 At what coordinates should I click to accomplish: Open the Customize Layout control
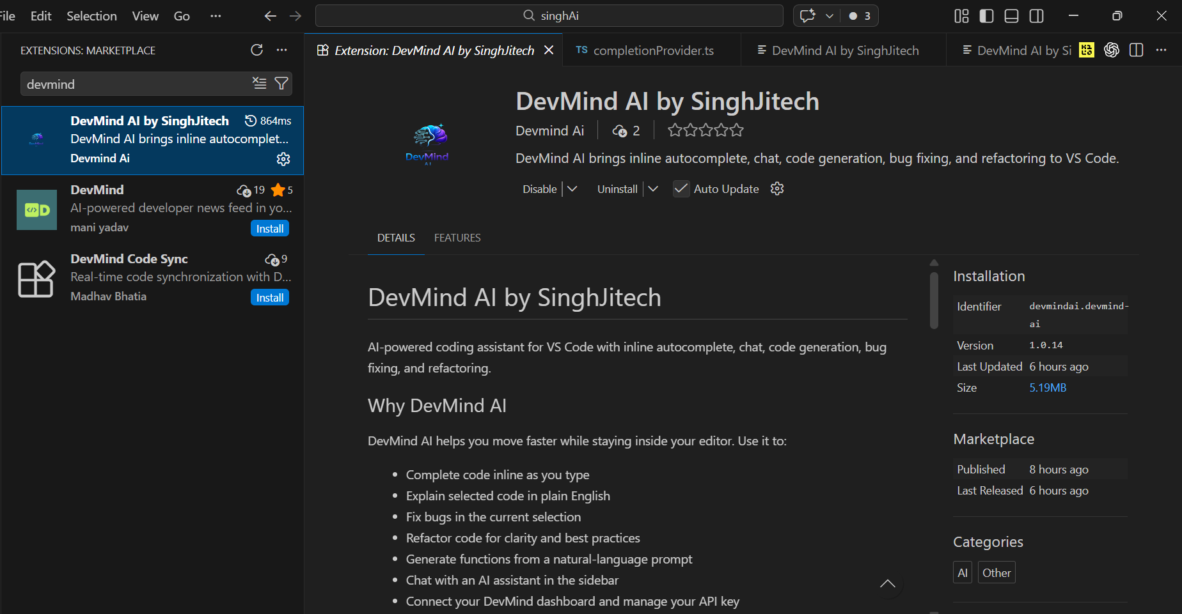pyautogui.click(x=961, y=16)
